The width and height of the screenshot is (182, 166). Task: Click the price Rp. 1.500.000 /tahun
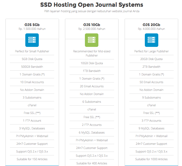click(x=32, y=29)
